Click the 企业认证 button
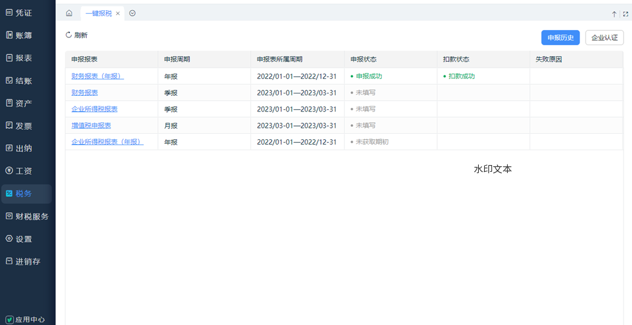632x325 pixels. click(604, 37)
